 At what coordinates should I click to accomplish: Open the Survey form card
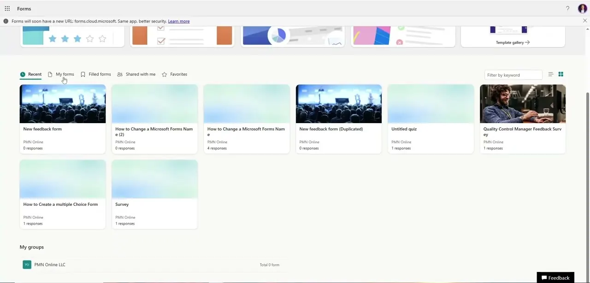coord(155,194)
